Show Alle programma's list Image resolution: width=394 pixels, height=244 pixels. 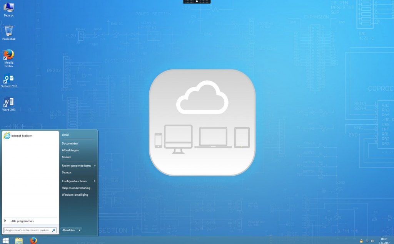pos(22,221)
